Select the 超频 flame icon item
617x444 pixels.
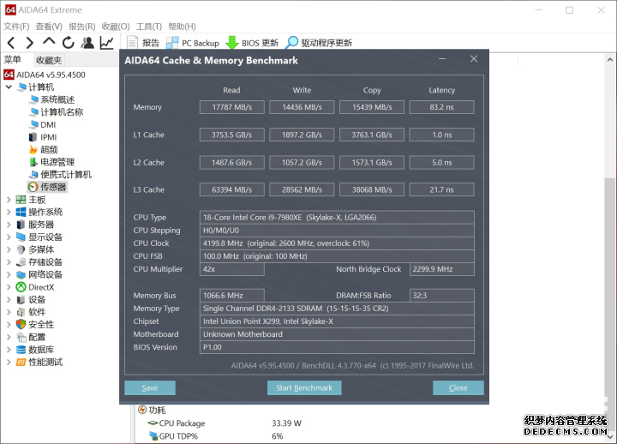[x=44, y=150]
